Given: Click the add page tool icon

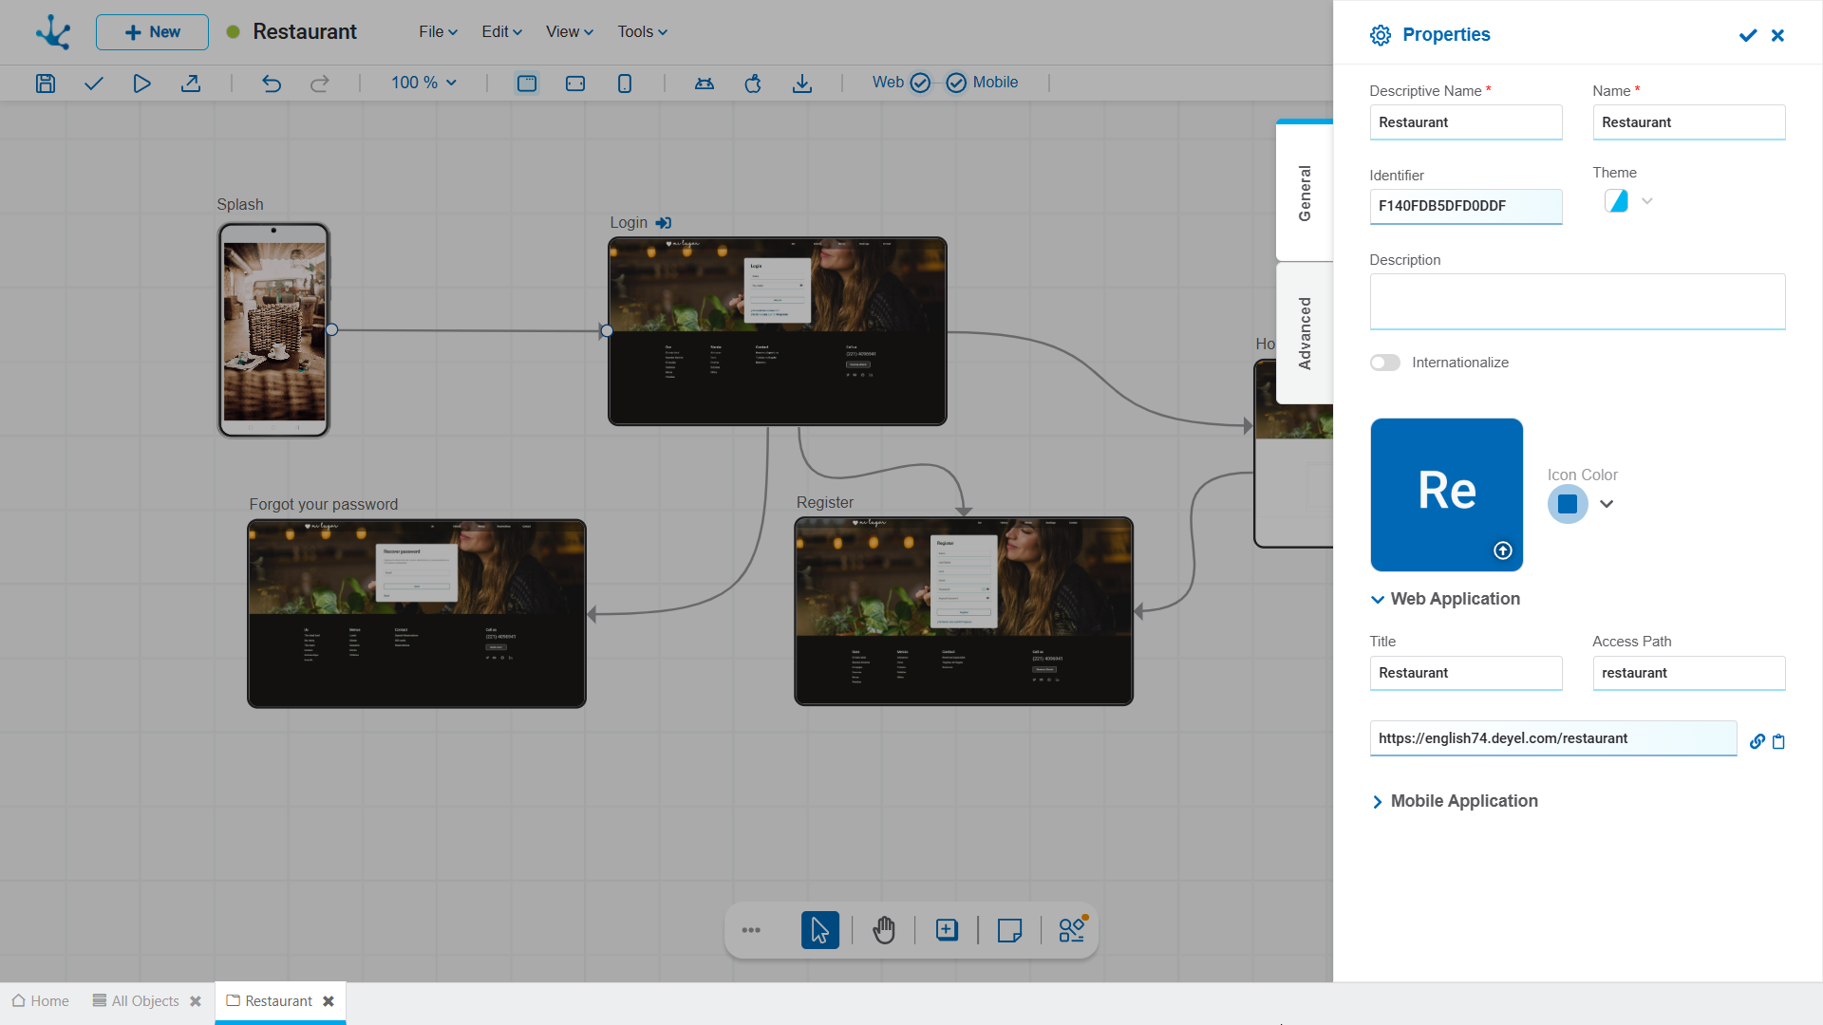Looking at the screenshot, I should click(x=947, y=930).
